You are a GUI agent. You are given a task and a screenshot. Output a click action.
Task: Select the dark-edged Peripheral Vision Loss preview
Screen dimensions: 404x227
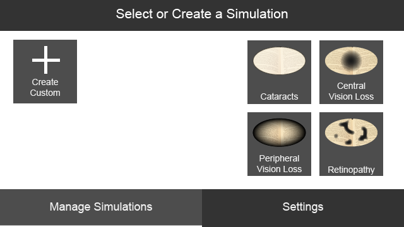[x=279, y=132]
